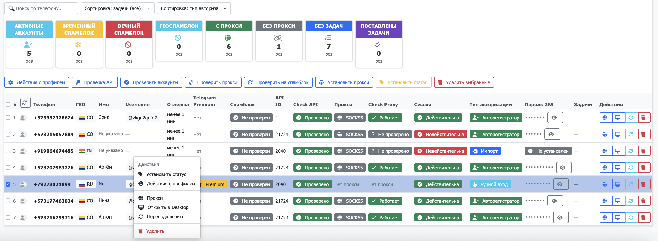
Task: Click the reconnect icon in row 3
Action: click(x=631, y=151)
